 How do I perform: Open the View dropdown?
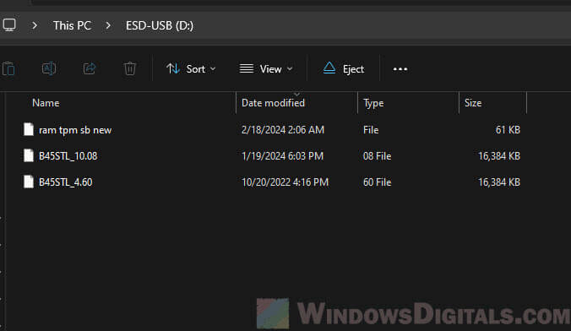tap(266, 69)
